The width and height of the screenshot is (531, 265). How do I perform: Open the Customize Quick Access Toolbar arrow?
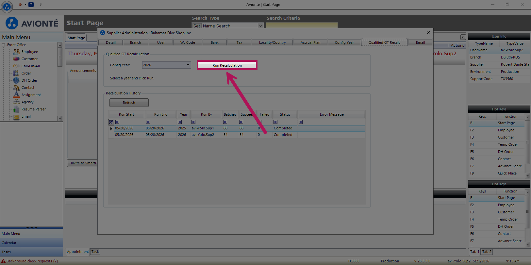(x=41, y=5)
